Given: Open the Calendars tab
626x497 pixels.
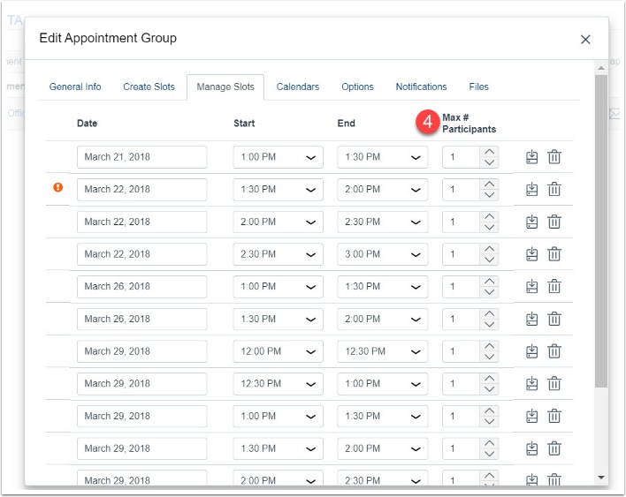Looking at the screenshot, I should tap(298, 87).
